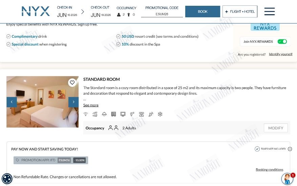Image resolution: width=297 pixels, height=186 pixels.
Task: Open the occupancy selector
Action: coord(126,12)
